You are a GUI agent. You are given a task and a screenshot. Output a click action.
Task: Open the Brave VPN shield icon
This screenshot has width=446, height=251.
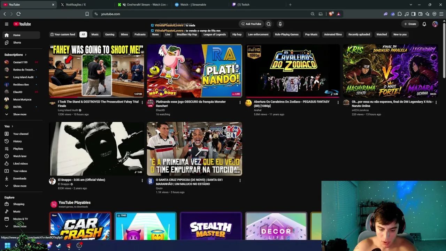(434, 14)
